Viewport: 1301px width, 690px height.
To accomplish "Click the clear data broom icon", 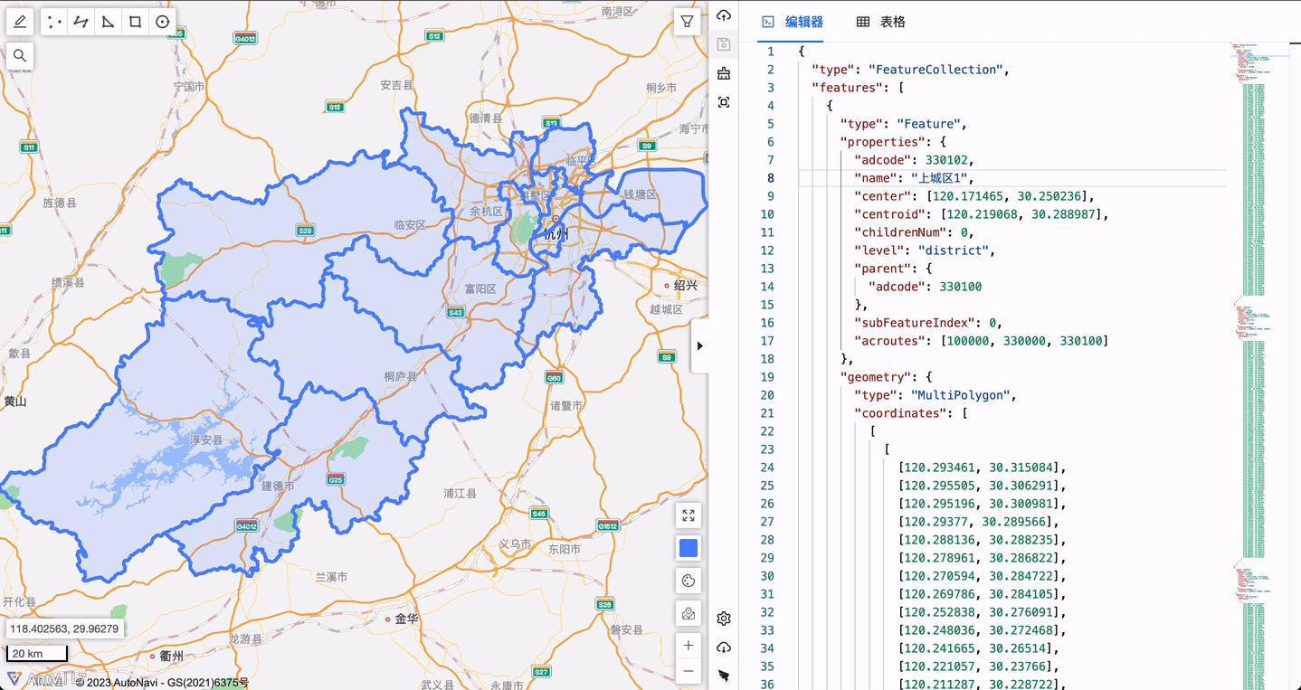I will 723,73.
